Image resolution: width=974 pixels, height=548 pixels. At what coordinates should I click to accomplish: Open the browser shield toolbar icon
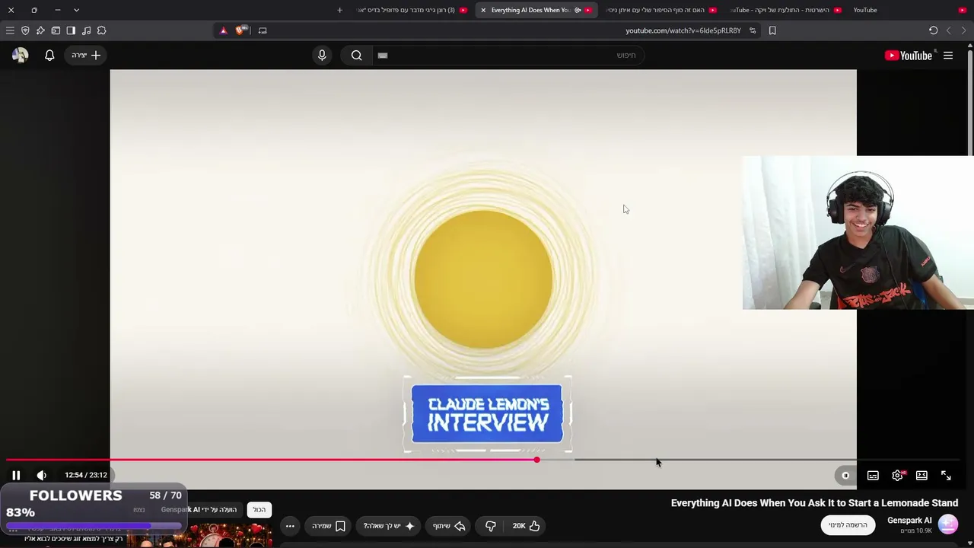coord(25,30)
